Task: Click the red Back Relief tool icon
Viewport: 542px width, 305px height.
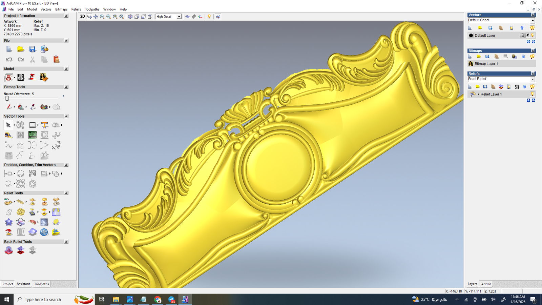Action: (x=9, y=250)
